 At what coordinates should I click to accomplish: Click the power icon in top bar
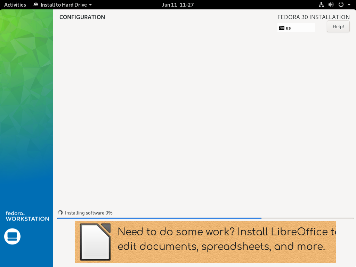tap(341, 5)
